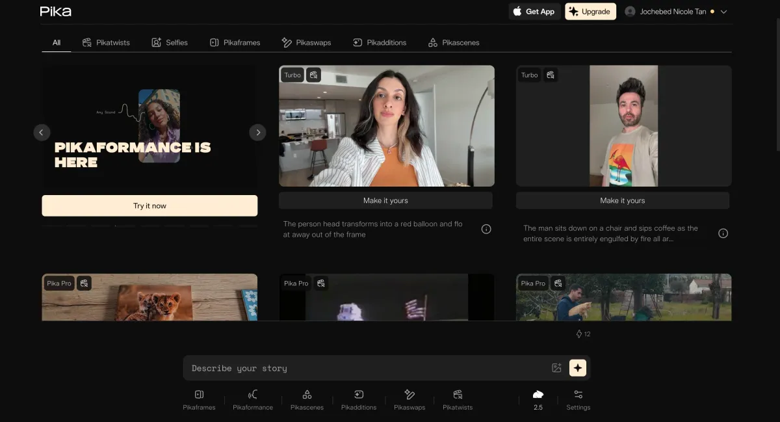Switch to the Pikascenes tab
Image resolution: width=780 pixels, height=422 pixels.
click(x=454, y=43)
